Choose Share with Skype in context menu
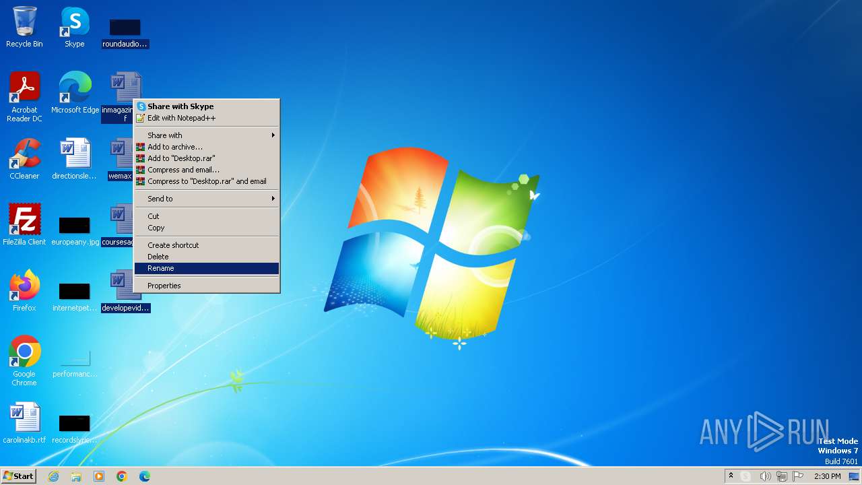This screenshot has height=485, width=862. tap(207, 106)
